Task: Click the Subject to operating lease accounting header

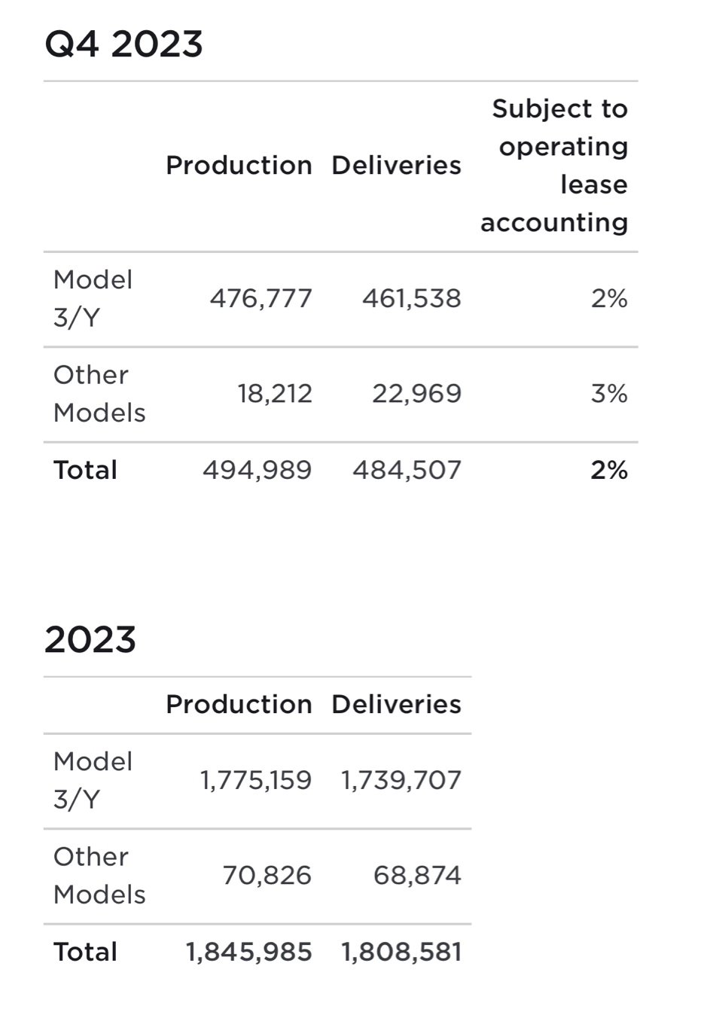Action: coord(555,166)
